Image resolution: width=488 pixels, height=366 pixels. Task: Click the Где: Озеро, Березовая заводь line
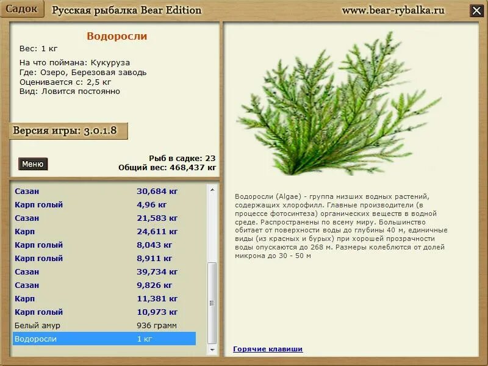[83, 73]
